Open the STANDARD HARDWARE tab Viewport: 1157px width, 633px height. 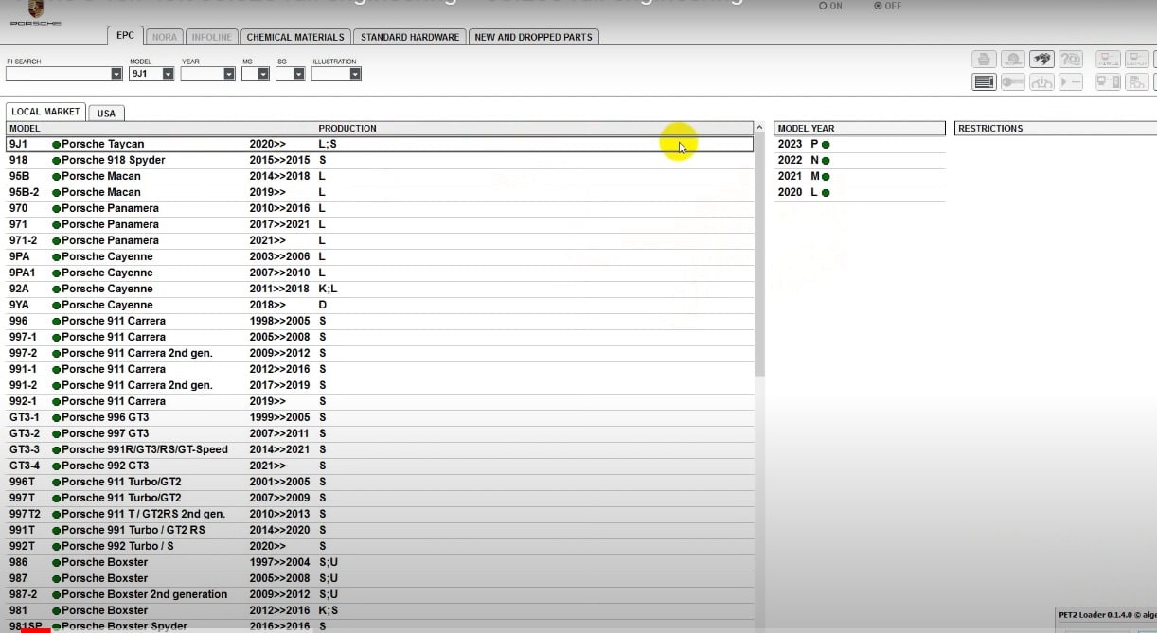(410, 37)
